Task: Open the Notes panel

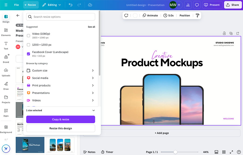Action: pyautogui.click(x=89, y=152)
